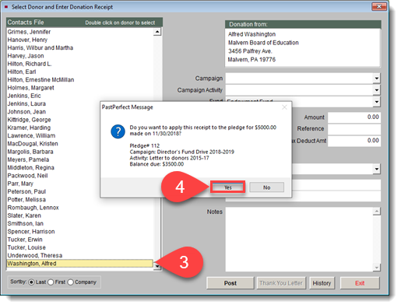Select Hilton, Ernestine McMillan
Screen dimensions: 401x308
pyautogui.click(x=40, y=80)
